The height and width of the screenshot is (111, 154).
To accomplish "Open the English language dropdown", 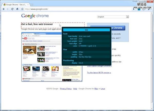I will [x=113, y=17].
